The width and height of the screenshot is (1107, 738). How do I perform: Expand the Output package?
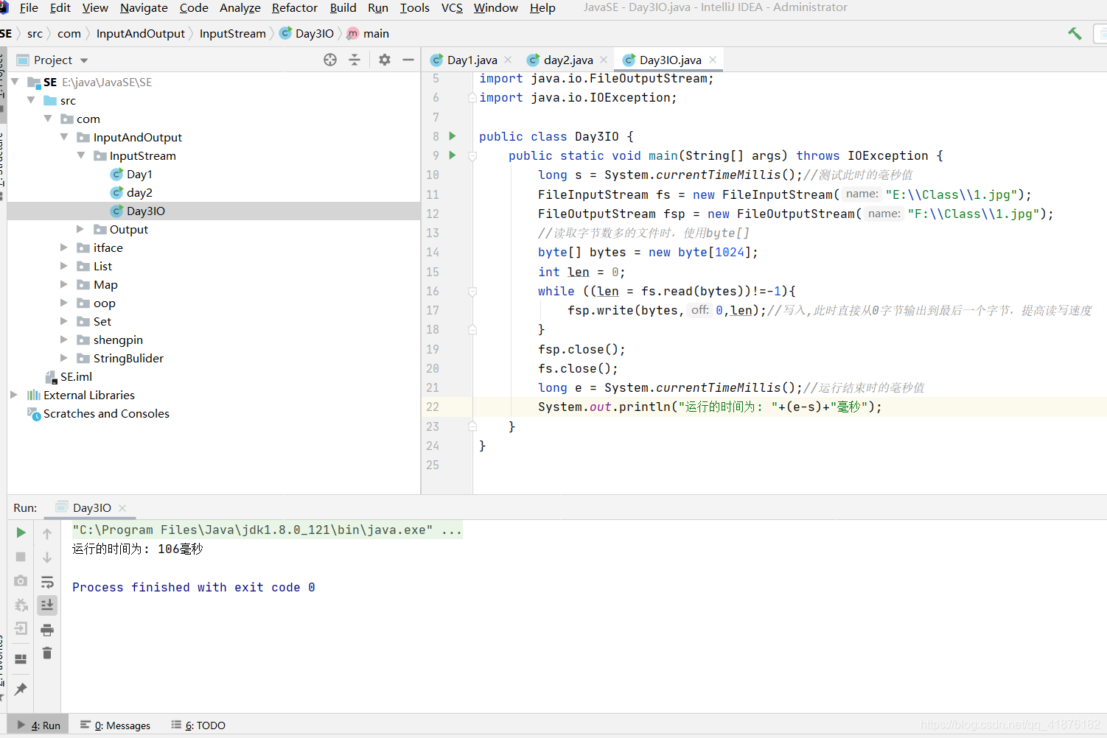click(81, 229)
